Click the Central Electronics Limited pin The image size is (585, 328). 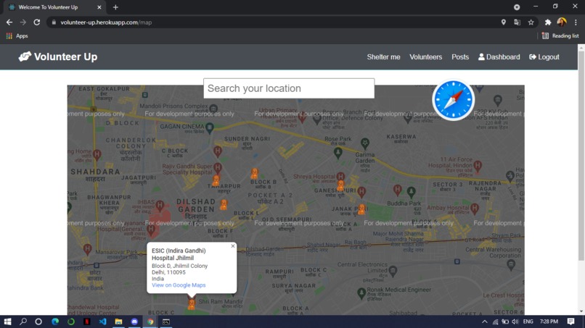coord(393,271)
